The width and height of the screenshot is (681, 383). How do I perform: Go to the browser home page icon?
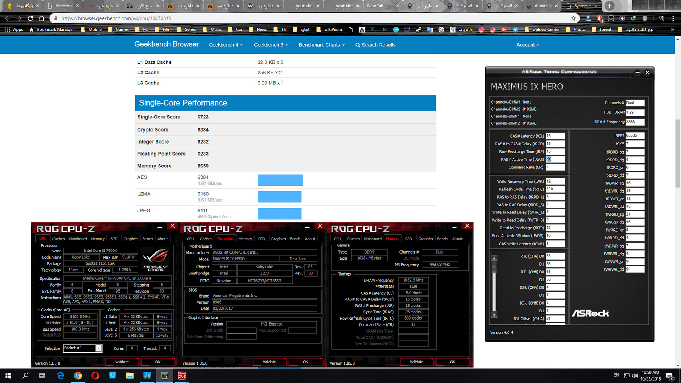(x=42, y=18)
